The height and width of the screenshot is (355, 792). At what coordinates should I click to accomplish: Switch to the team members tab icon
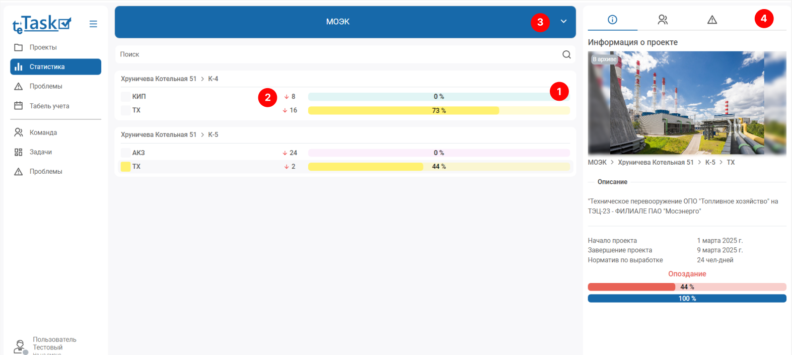coord(663,20)
